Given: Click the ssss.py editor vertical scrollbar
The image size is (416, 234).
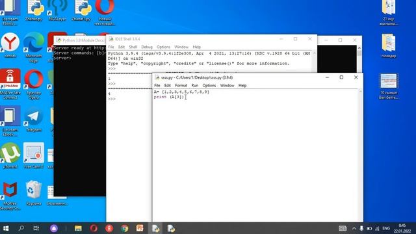Looking at the screenshot, I should pos(360,155).
